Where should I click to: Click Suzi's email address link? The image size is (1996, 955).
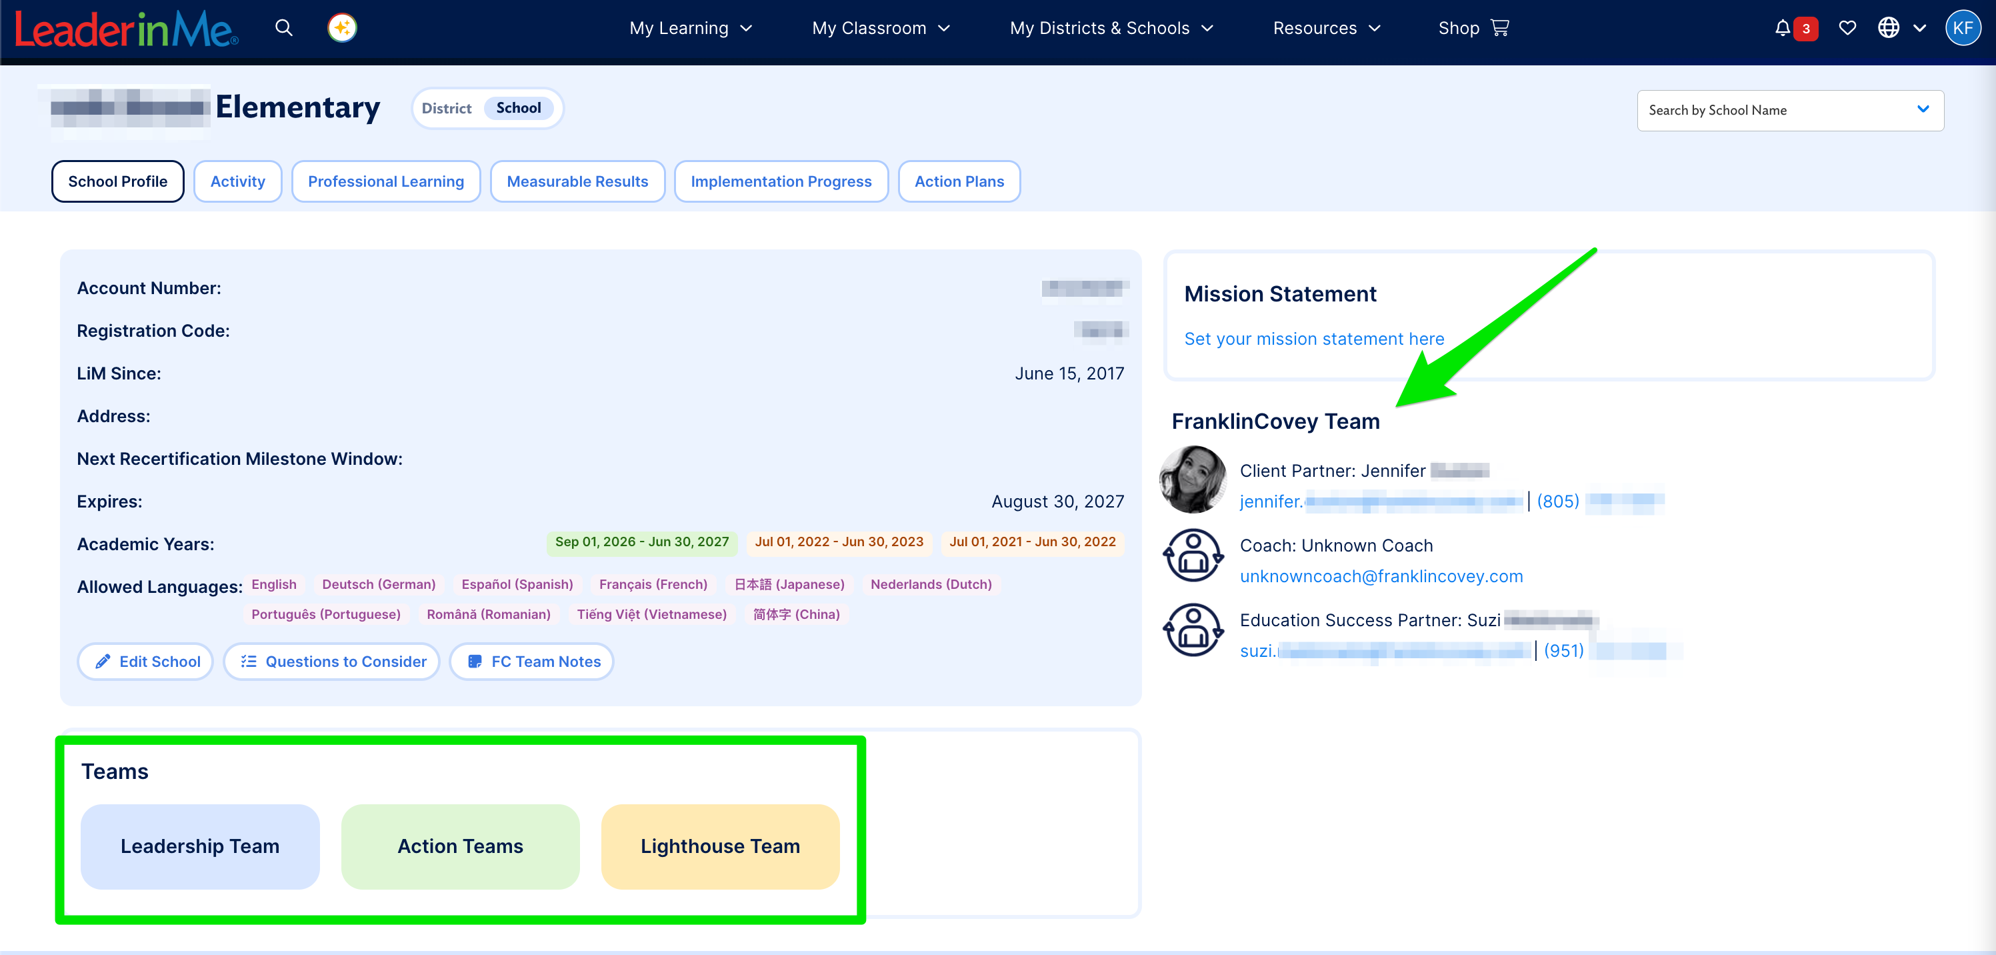click(1385, 651)
